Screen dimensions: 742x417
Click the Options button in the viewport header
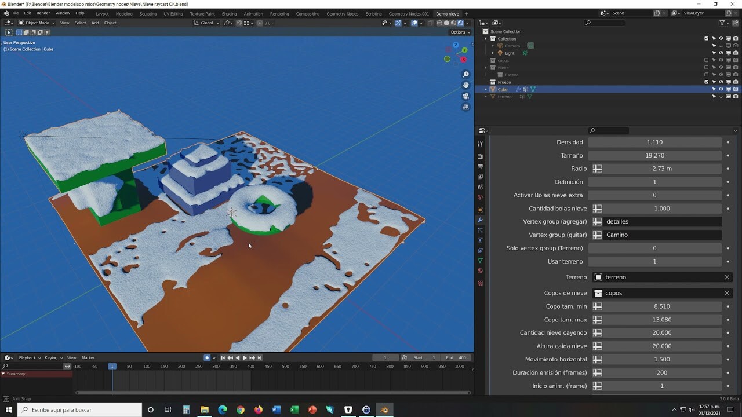[x=459, y=32]
